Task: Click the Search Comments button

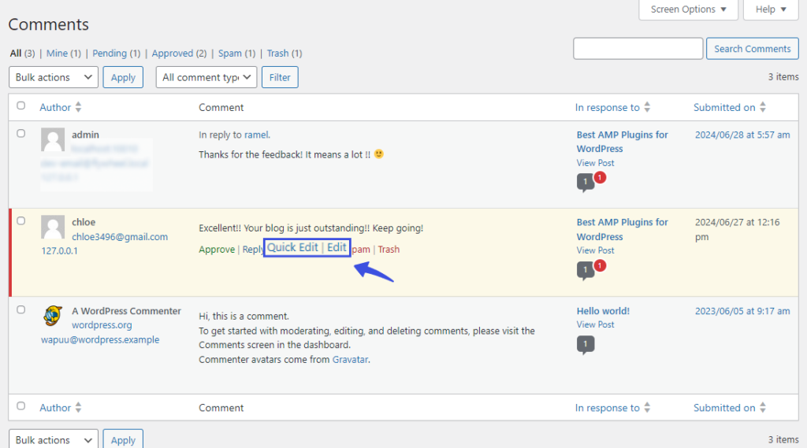Action: click(752, 48)
